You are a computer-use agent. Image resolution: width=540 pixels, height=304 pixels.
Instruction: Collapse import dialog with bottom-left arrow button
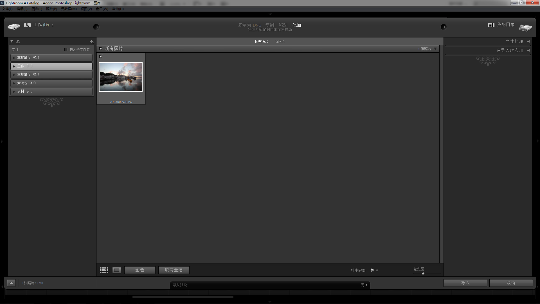tap(11, 283)
